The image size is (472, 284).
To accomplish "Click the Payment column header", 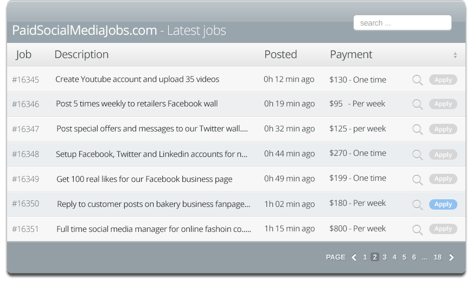I will point(351,54).
